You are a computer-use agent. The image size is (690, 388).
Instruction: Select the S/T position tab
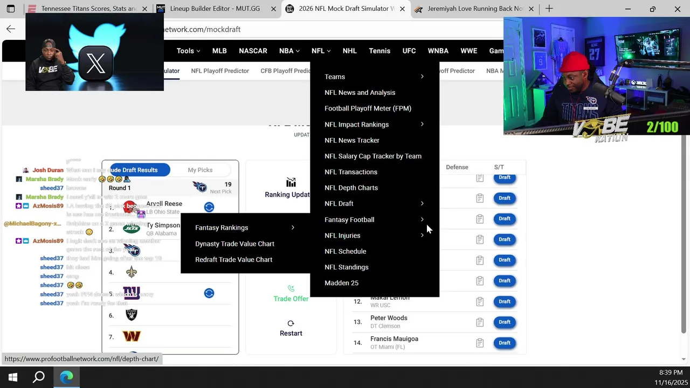pos(499,167)
